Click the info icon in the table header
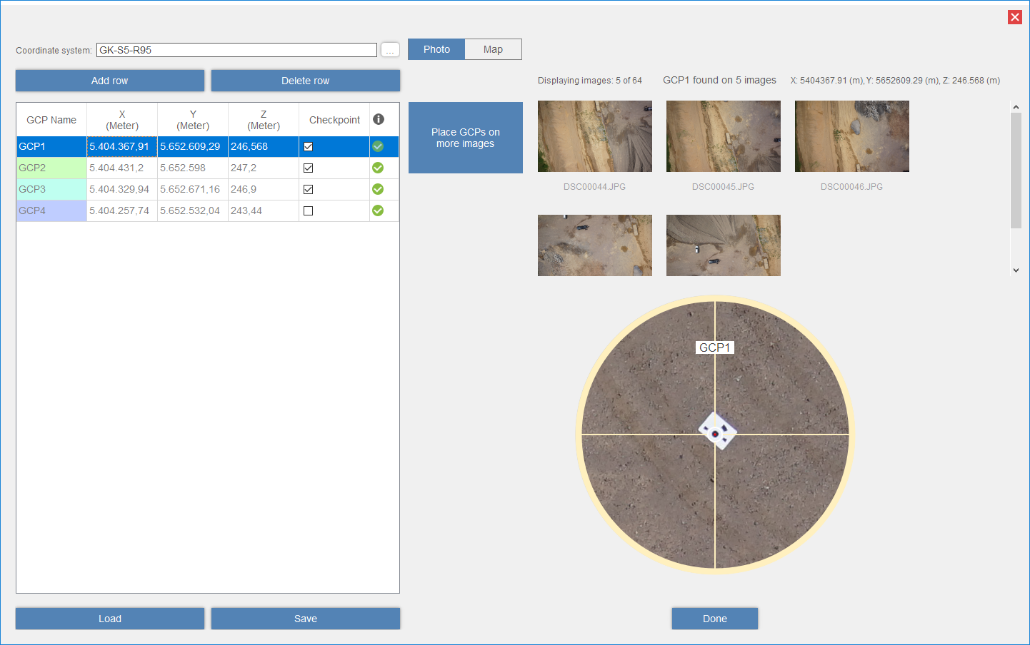Image resolution: width=1030 pixels, height=645 pixels. pos(379,119)
